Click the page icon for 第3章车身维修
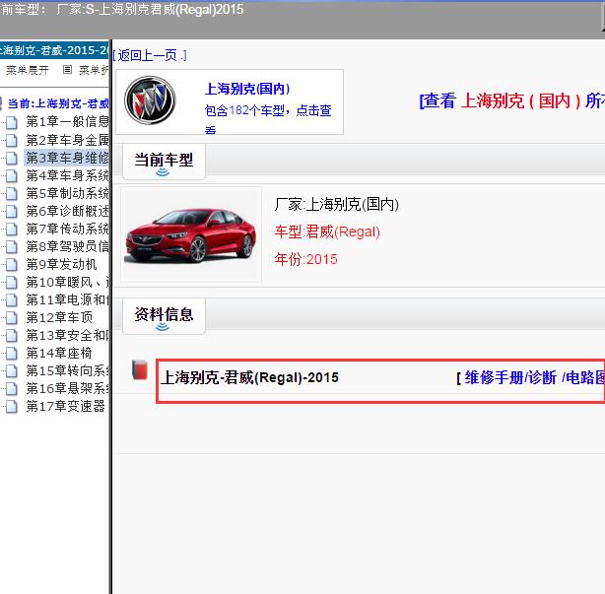The width and height of the screenshot is (605, 594). click(x=12, y=159)
